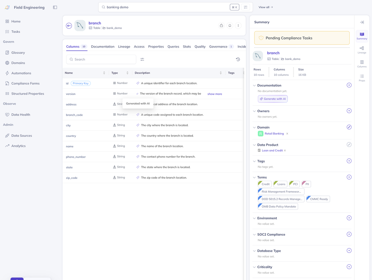
Task: Open Lineage in right side rail
Action: click(362, 50)
